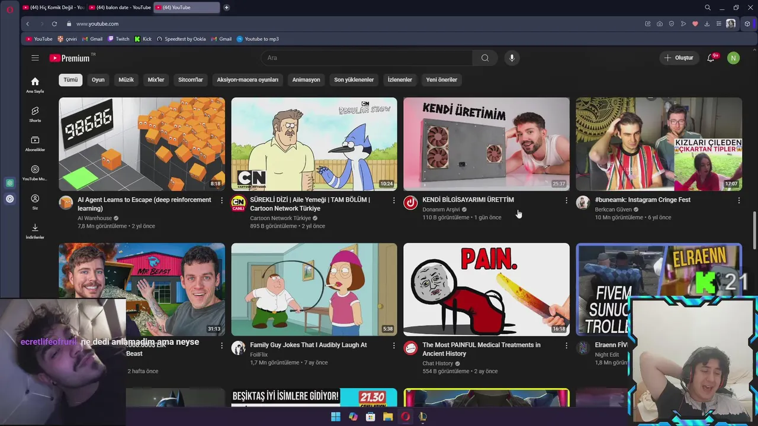The image size is (758, 426).
Task: Open AI Warehouse channel link
Action: tap(95, 218)
